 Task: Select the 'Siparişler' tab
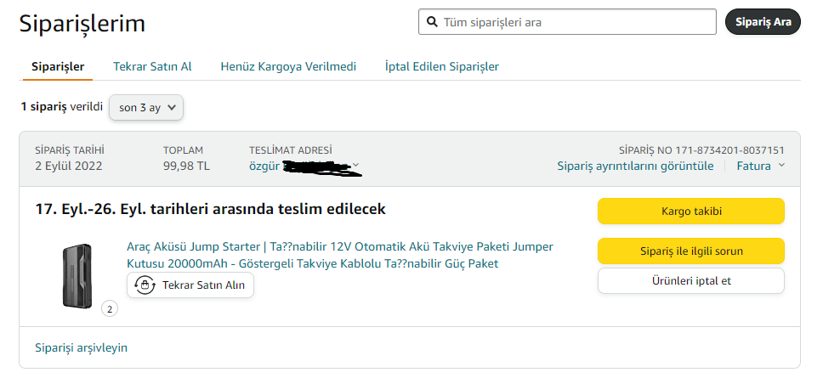58,66
